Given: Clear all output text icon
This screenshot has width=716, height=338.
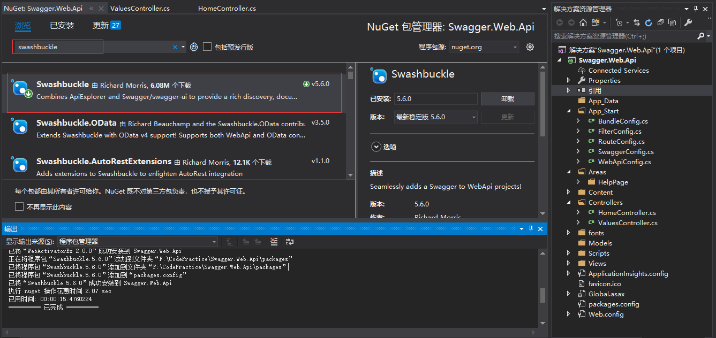Looking at the screenshot, I should point(274,242).
